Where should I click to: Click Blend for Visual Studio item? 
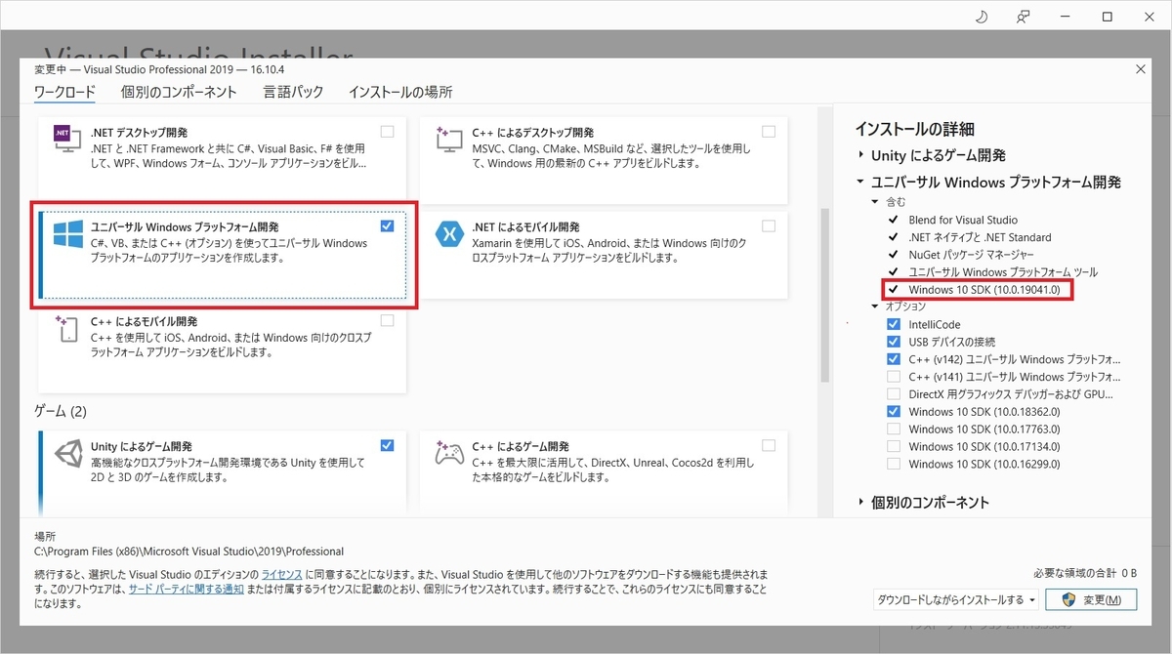[963, 220]
